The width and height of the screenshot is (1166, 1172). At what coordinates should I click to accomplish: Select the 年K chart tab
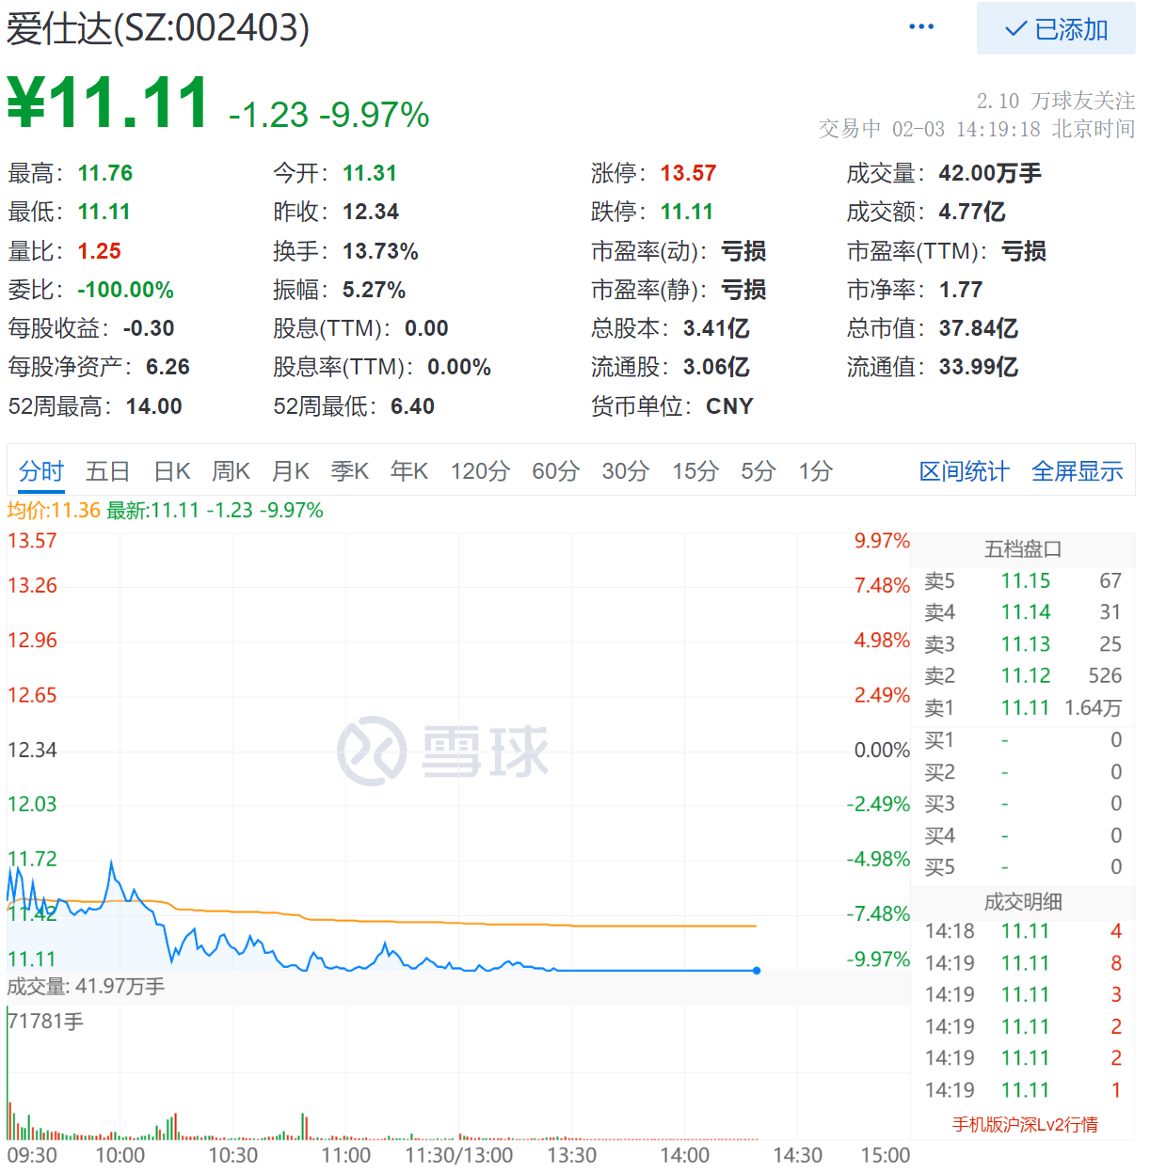point(409,471)
